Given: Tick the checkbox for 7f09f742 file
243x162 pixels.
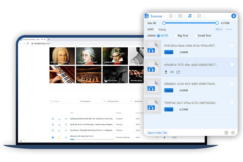Looking at the screenshot, I should [232, 103].
